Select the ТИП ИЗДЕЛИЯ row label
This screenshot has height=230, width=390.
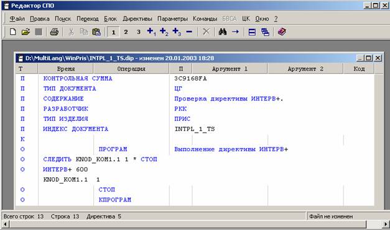click(66, 118)
